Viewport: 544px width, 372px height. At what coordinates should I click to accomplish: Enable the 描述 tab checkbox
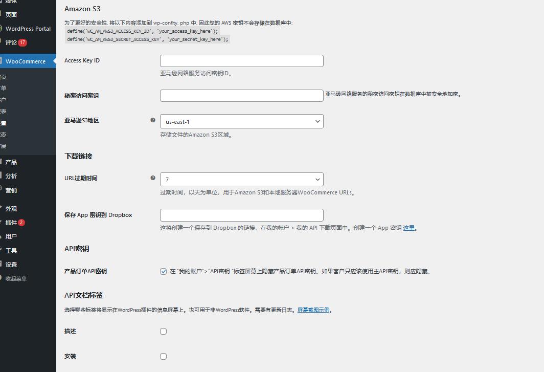coord(164,332)
